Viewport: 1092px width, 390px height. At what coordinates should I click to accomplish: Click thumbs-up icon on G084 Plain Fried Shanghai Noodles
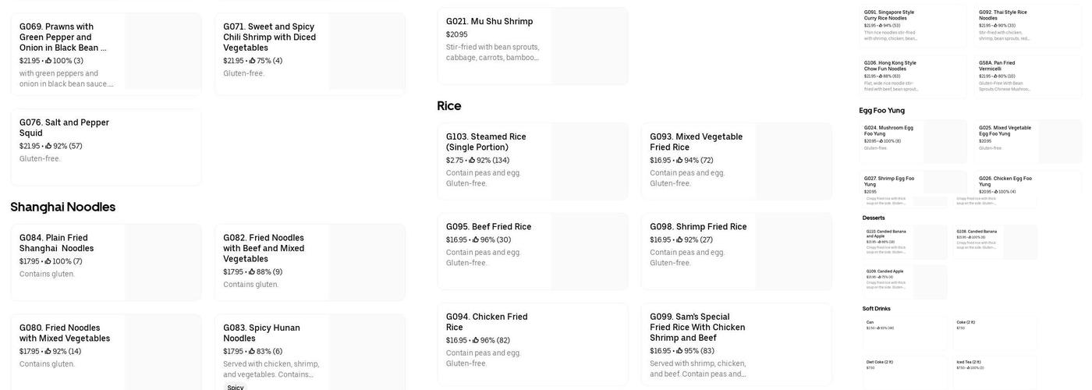(48, 262)
